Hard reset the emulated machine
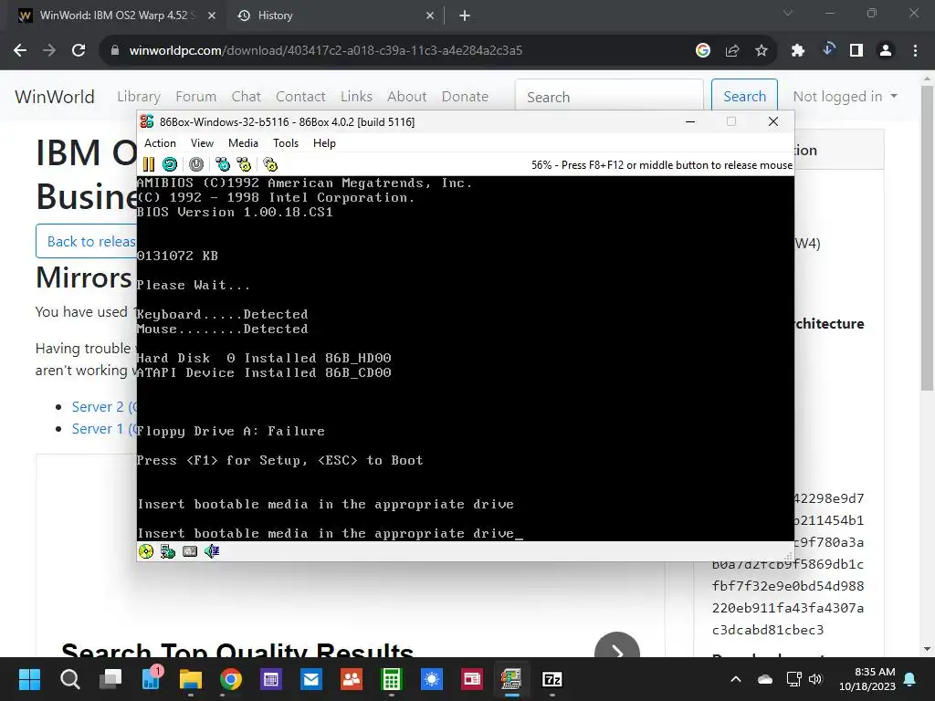The height and width of the screenshot is (701, 935). click(x=170, y=164)
